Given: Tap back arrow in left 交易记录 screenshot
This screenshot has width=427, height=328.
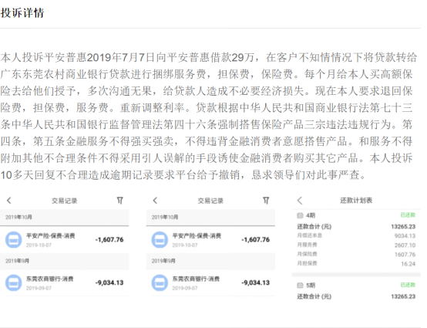Looking at the screenshot, I should tap(9, 201).
